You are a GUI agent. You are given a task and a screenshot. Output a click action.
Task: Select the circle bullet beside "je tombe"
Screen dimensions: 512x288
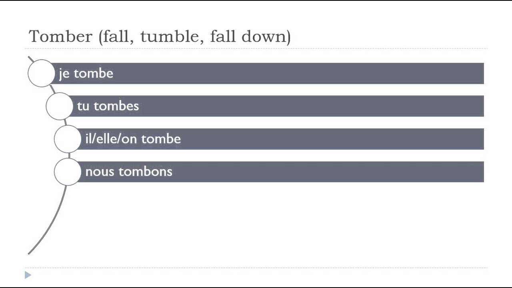[41, 73]
